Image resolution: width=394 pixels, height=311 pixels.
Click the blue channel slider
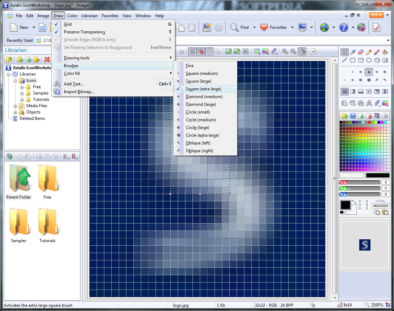(360, 194)
